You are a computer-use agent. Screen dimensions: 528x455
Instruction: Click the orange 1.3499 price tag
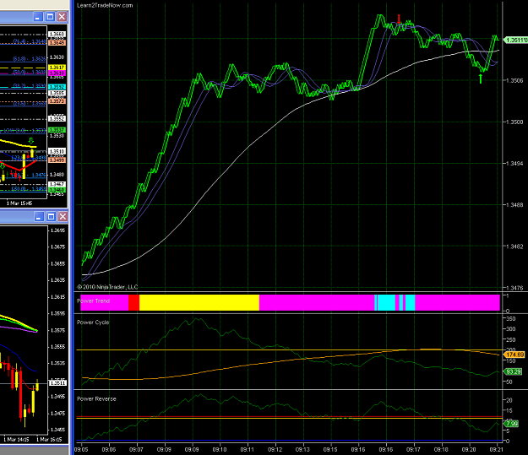click(x=57, y=160)
